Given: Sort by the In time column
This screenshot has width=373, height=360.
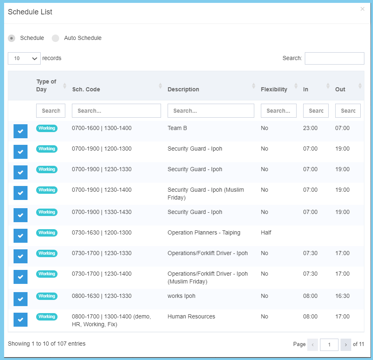Looking at the screenshot, I should [328, 86].
